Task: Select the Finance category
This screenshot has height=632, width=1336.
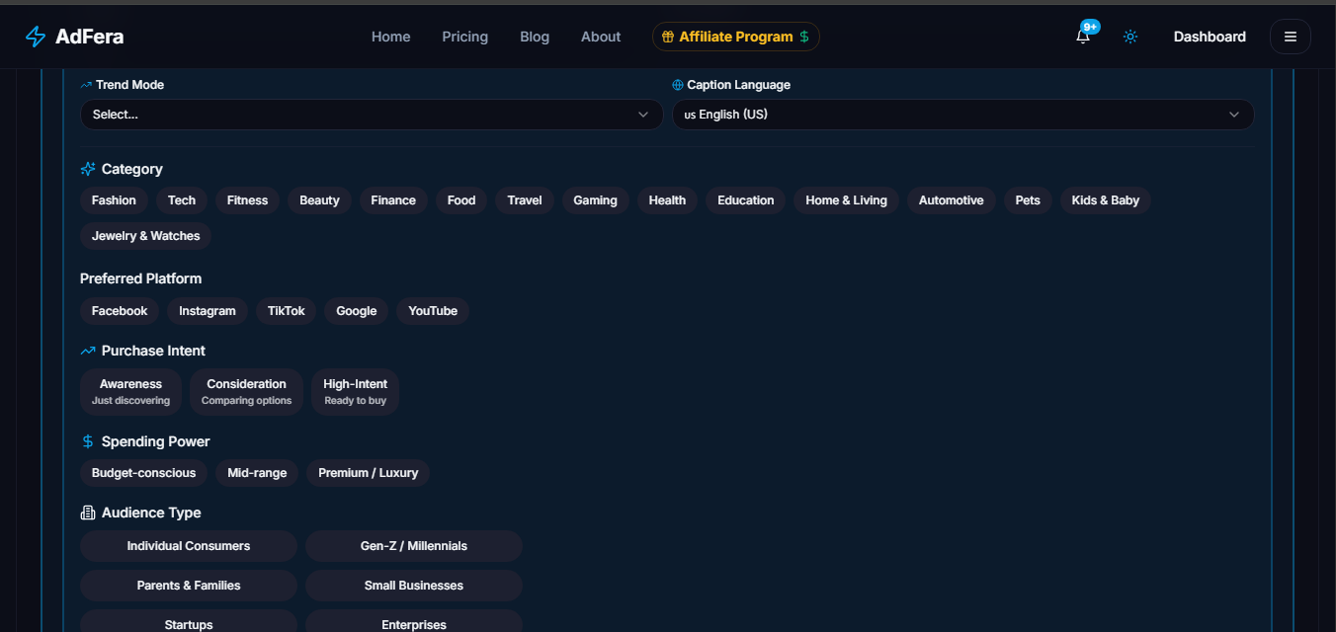Action: coord(393,200)
